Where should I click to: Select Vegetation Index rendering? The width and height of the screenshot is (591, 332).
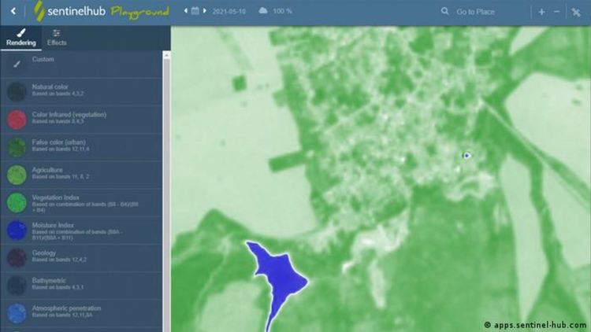pos(81,202)
